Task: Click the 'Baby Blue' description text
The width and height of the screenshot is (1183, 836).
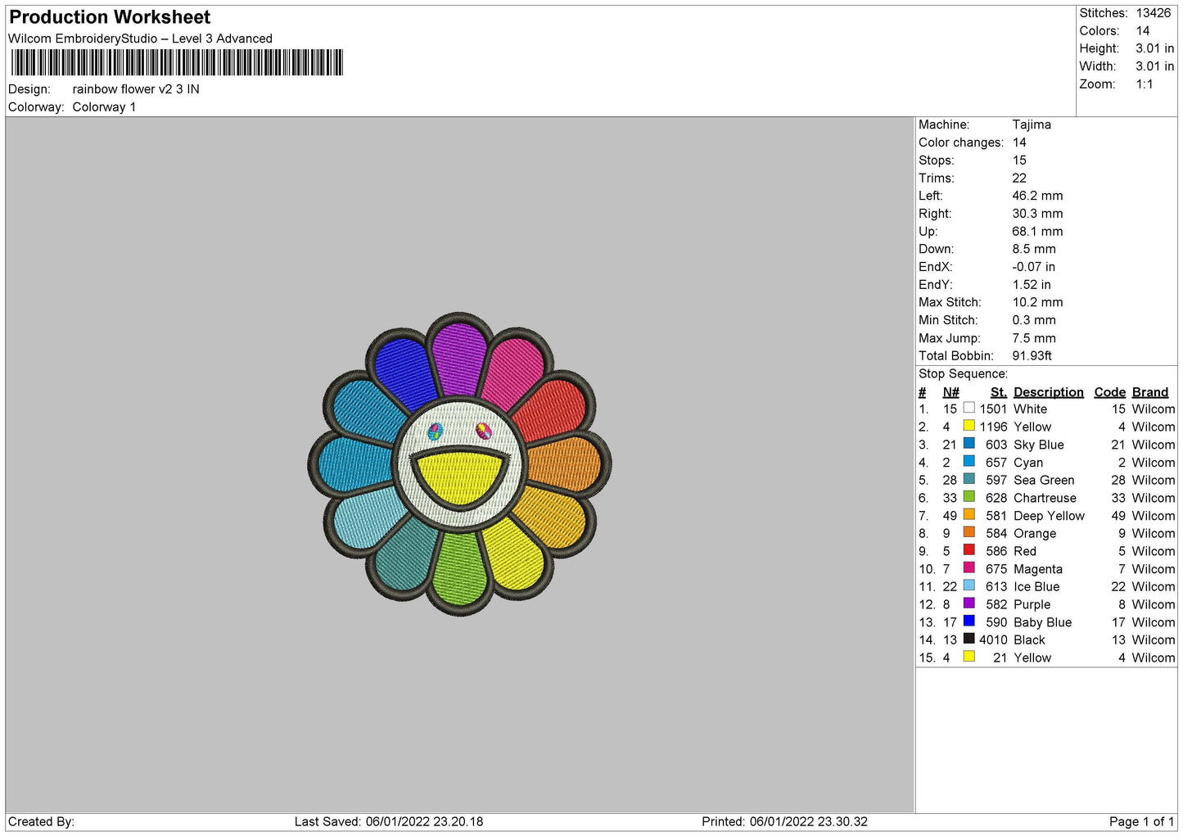Action: (1042, 622)
